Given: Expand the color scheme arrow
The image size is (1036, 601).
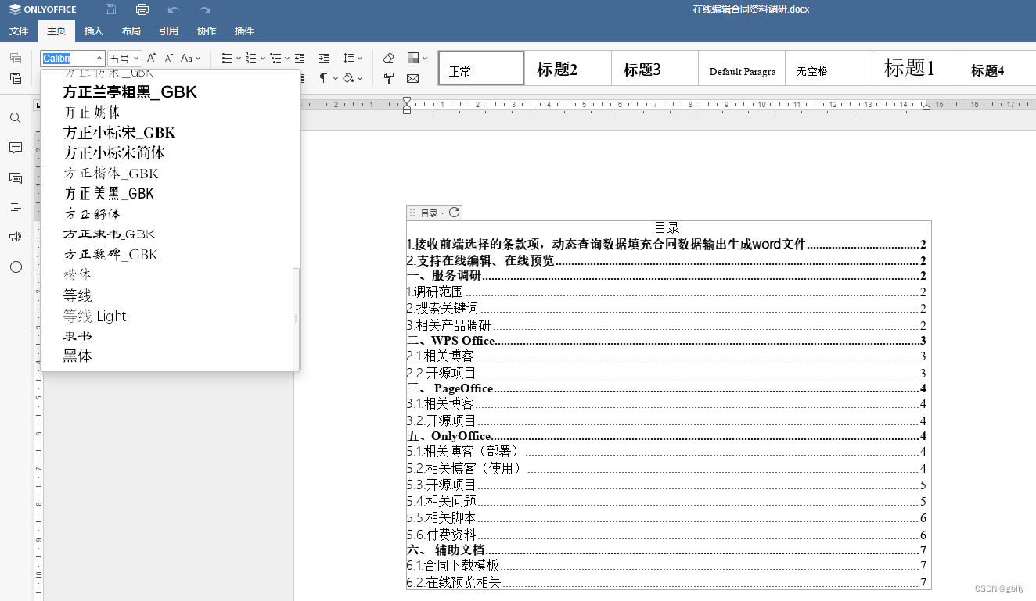Looking at the screenshot, I should pyautogui.click(x=425, y=58).
